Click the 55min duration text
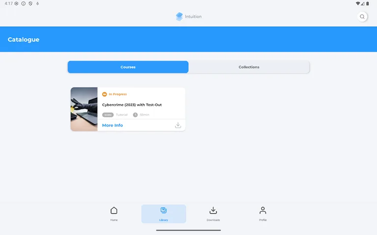377x235 pixels. (x=144, y=115)
